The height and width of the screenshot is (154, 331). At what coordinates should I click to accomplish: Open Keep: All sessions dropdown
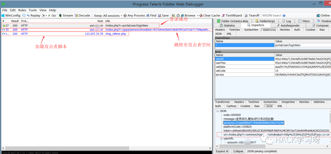pos(108,16)
